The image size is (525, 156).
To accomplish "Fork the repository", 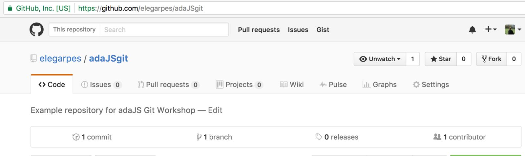I will coord(492,59).
